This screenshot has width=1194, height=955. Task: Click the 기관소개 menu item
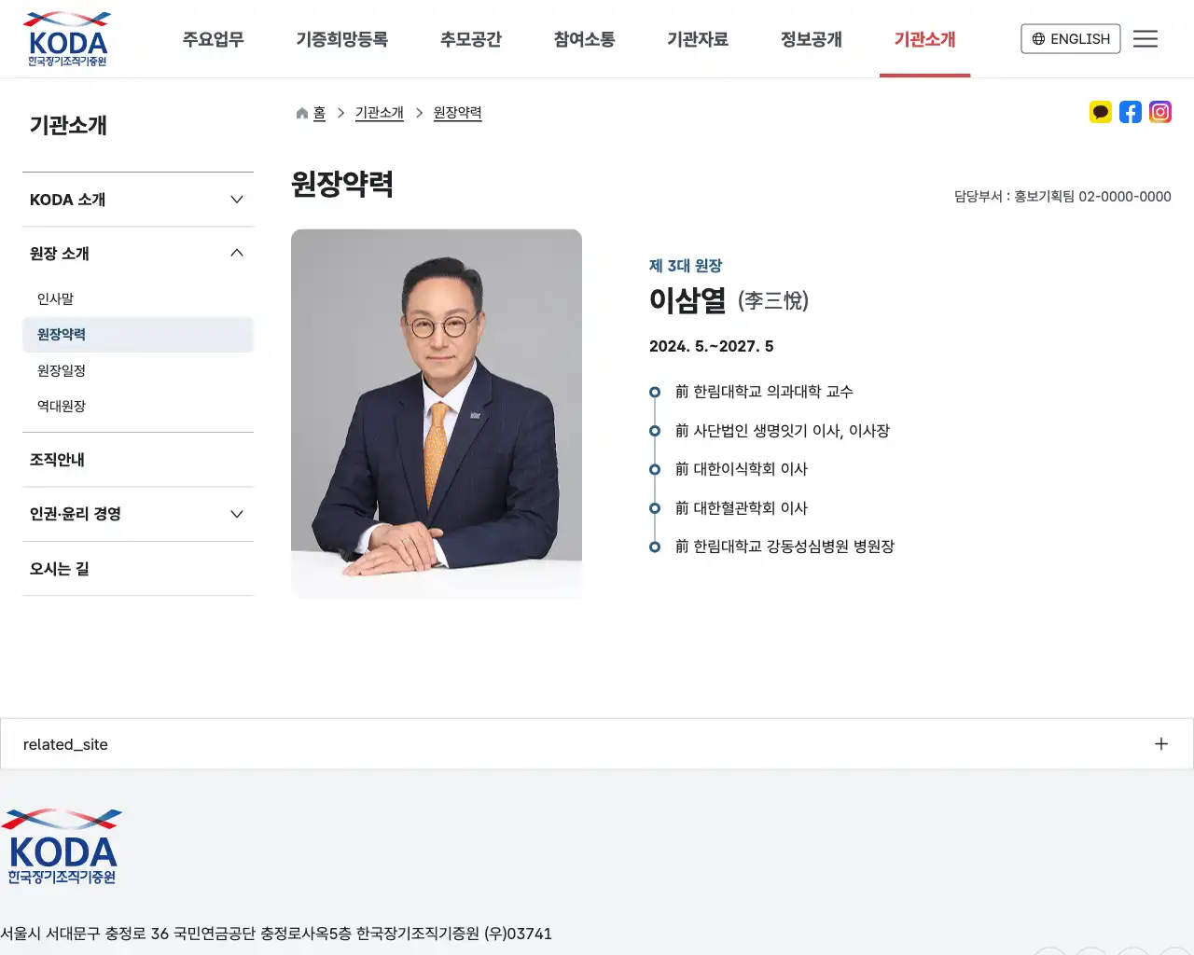pos(924,39)
